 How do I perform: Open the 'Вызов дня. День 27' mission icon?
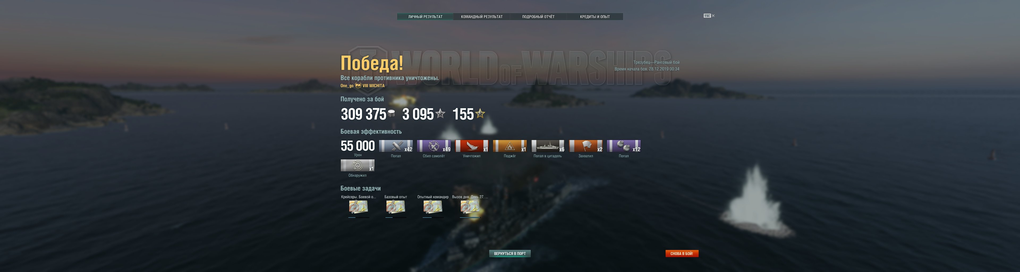click(470, 207)
